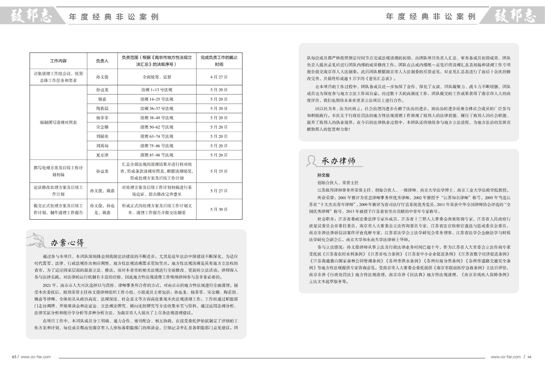The image size is (545, 370).
Task: Click the cell 清理14–25号法规
Action: (157, 99)
